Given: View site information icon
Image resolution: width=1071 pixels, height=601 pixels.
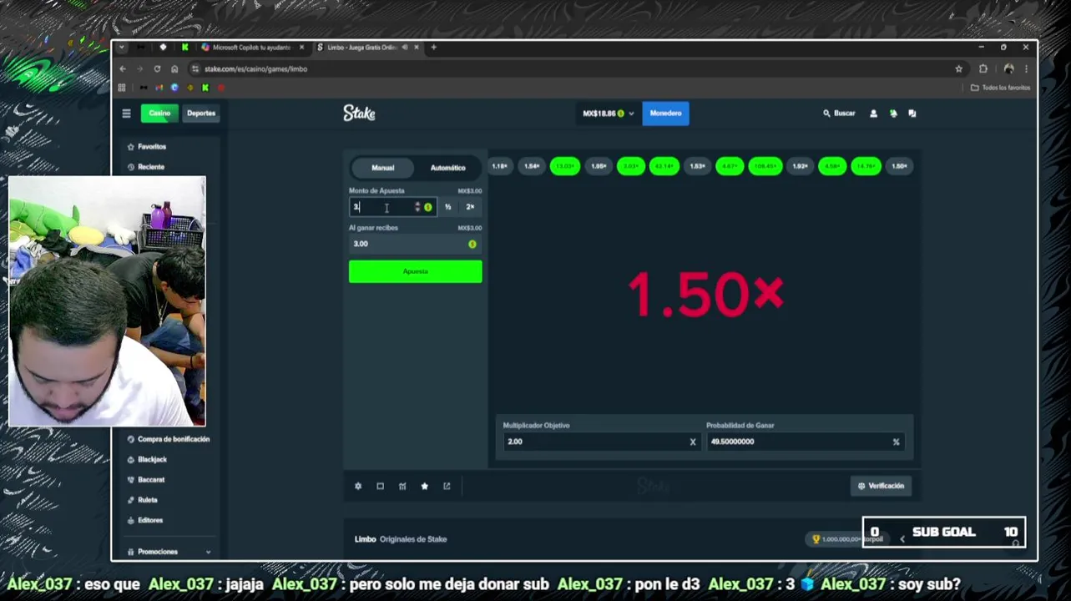Looking at the screenshot, I should pos(195,69).
